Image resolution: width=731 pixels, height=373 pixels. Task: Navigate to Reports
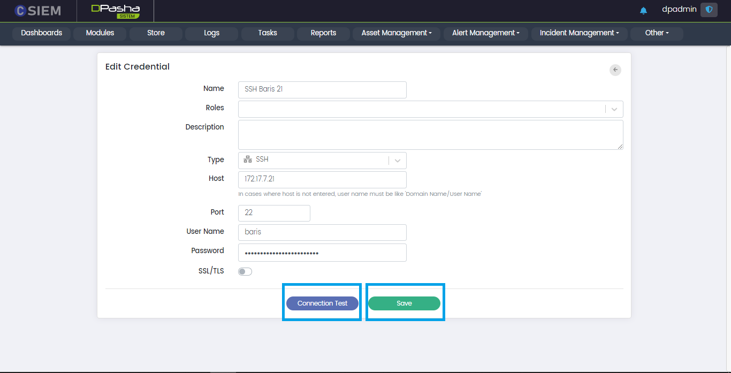pos(323,33)
